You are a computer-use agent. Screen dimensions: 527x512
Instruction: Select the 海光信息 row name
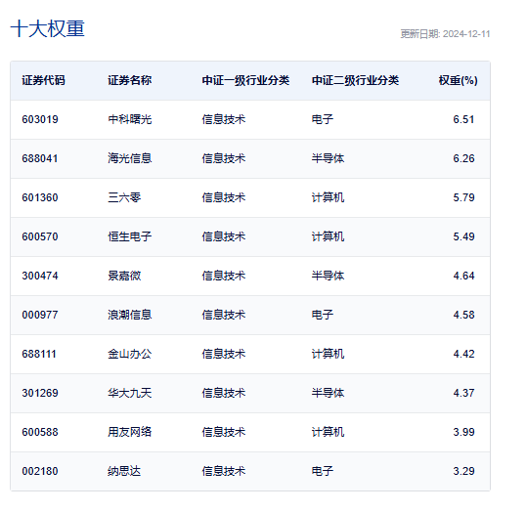click(130, 158)
